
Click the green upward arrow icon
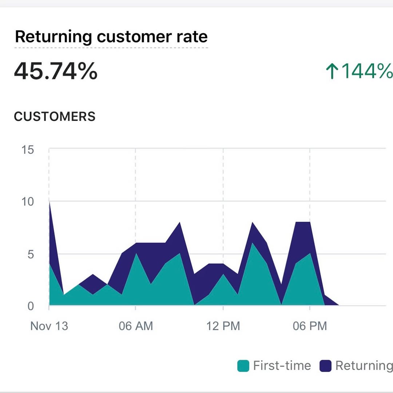332,71
